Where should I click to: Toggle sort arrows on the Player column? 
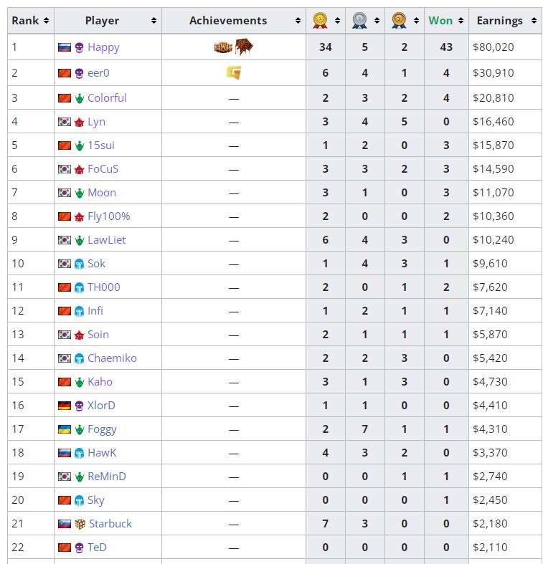(x=154, y=21)
